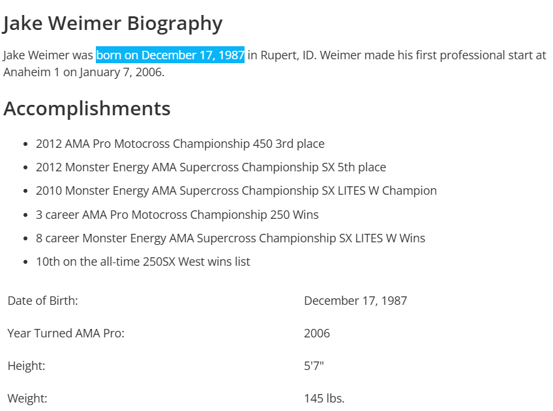Viewport: 553px width, 411px height.
Task: Click the Date of Birth label
Action: (x=42, y=301)
